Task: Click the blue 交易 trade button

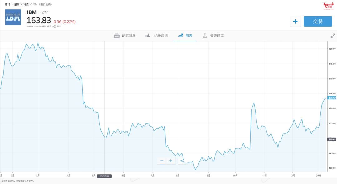Action: point(318,21)
